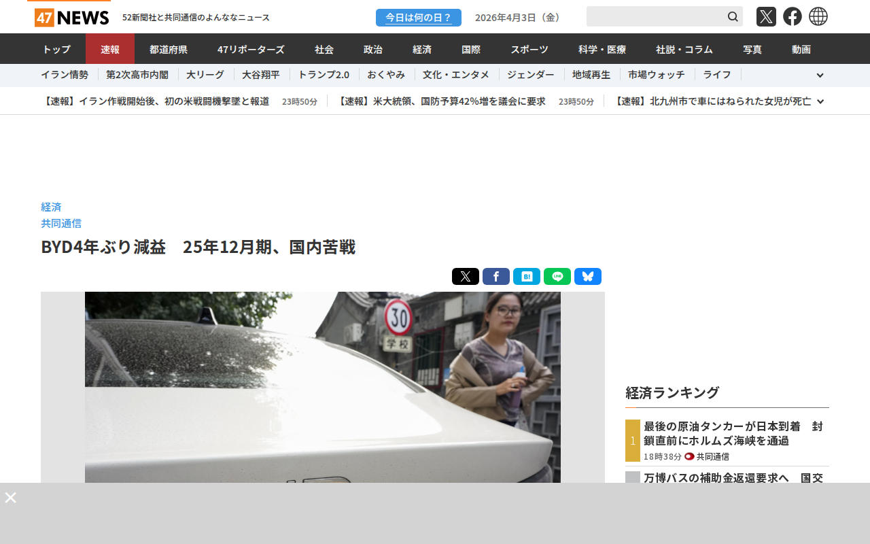This screenshot has height=544, width=870.
Task: Share article on LINE
Action: (x=557, y=276)
